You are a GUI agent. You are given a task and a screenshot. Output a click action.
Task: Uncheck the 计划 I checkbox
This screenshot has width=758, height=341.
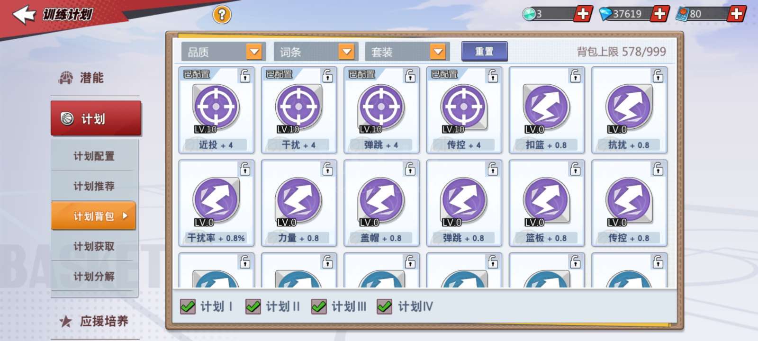pyautogui.click(x=188, y=306)
